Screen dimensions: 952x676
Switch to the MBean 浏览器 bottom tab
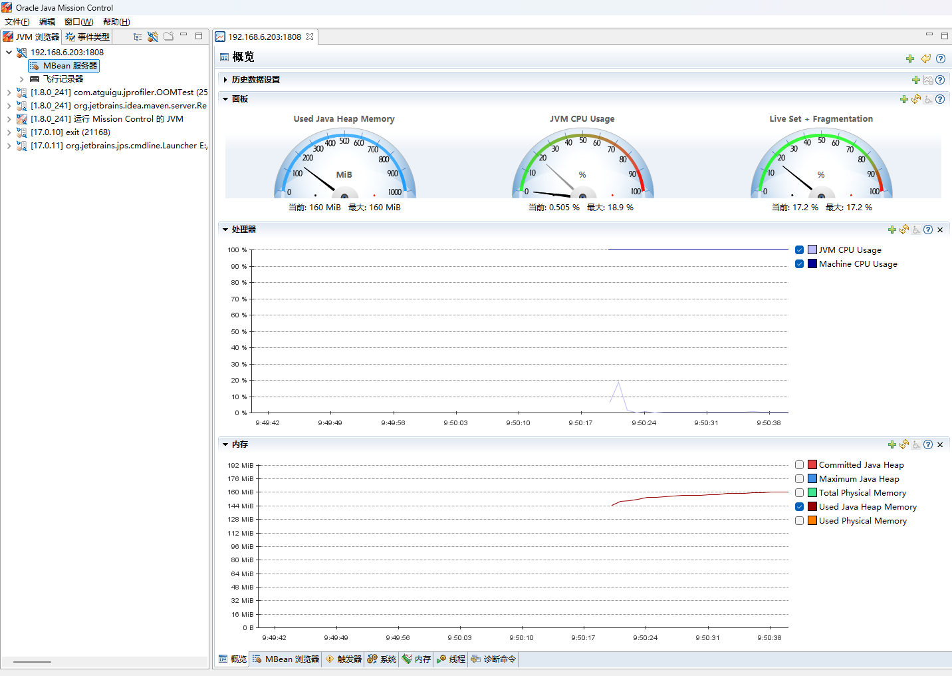tap(286, 659)
